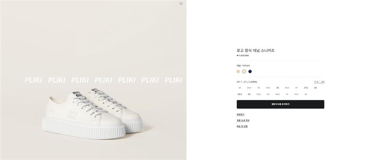Expand the 제품 상세 정보 section
370x160 pixels.
[x=243, y=120]
